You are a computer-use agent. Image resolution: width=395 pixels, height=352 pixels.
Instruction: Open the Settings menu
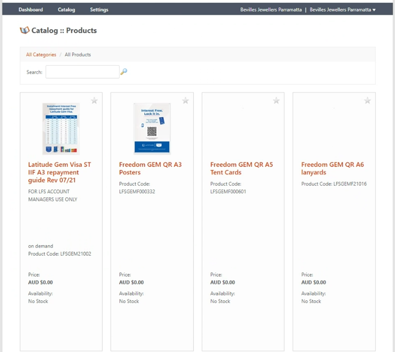(x=99, y=10)
